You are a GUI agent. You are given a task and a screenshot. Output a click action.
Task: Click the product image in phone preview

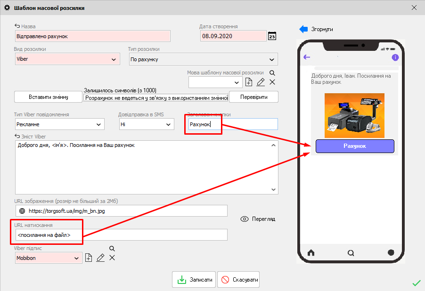354,115
